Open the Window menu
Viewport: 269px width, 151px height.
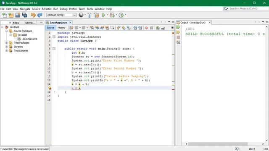[x=100, y=9]
